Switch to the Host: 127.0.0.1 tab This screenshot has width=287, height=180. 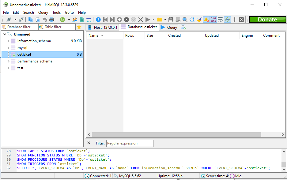coord(103,27)
